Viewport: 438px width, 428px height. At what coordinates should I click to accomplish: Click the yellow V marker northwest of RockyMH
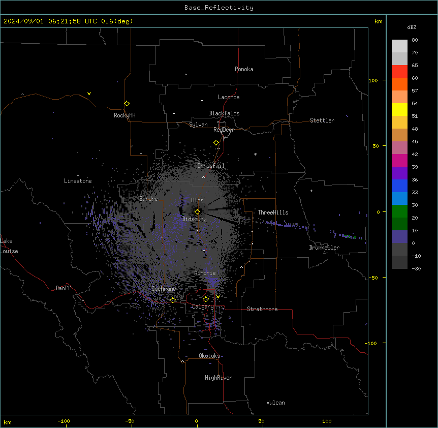tap(89, 94)
